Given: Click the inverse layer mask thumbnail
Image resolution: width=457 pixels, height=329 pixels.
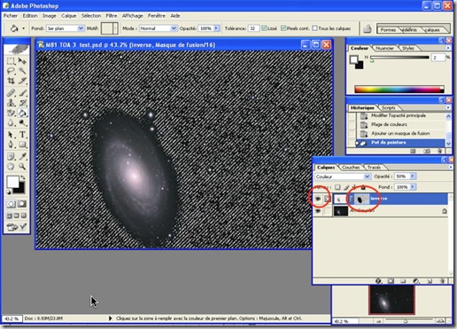Looking at the screenshot, I should point(362,199).
